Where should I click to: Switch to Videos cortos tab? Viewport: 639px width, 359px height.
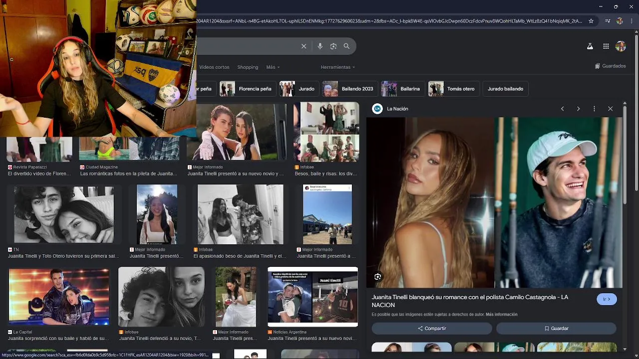tap(214, 67)
